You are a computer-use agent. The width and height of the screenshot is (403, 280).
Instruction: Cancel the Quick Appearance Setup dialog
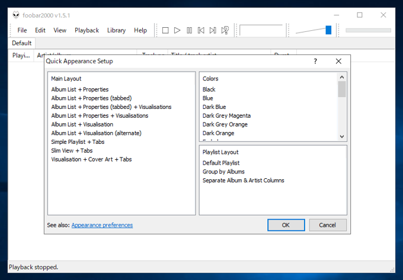328,225
